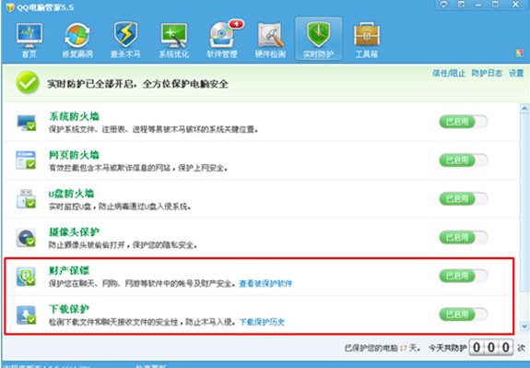The height and width of the screenshot is (368, 530).
Task: Open the 工具箱 toolbox tab
Action: coord(367,40)
